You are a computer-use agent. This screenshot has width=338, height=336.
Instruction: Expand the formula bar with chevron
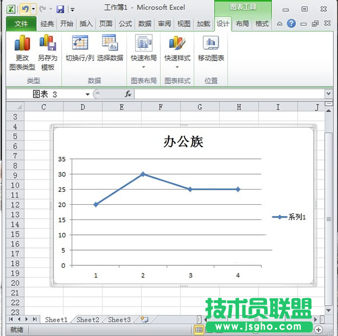(329, 94)
